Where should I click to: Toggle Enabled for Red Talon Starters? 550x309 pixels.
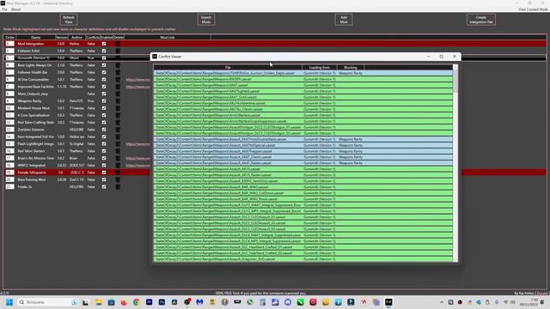coord(104,151)
